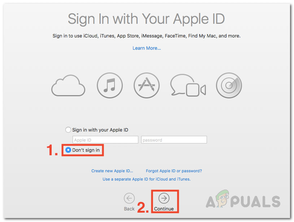This screenshot has height=222, width=294.
Task: Open the Learn More link
Action: (147, 48)
